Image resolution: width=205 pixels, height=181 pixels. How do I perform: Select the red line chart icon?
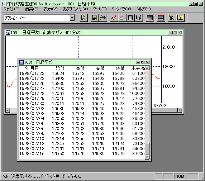pyautogui.click(x=114, y=18)
